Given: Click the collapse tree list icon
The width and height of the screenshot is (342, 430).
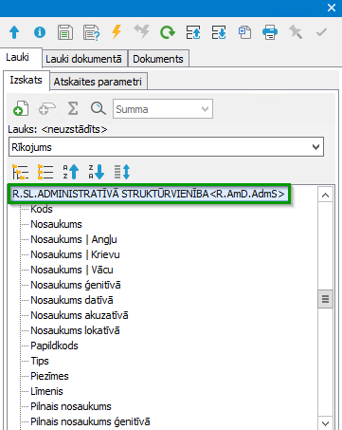Looking at the screenshot, I should 45,172.
